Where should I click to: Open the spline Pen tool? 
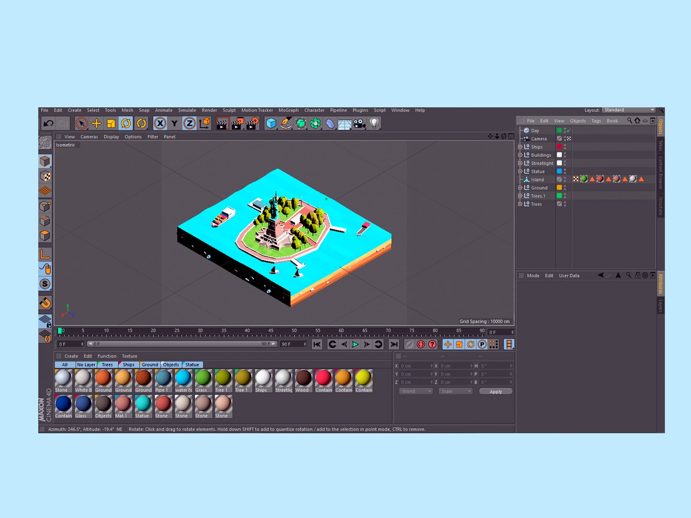pyautogui.click(x=286, y=124)
